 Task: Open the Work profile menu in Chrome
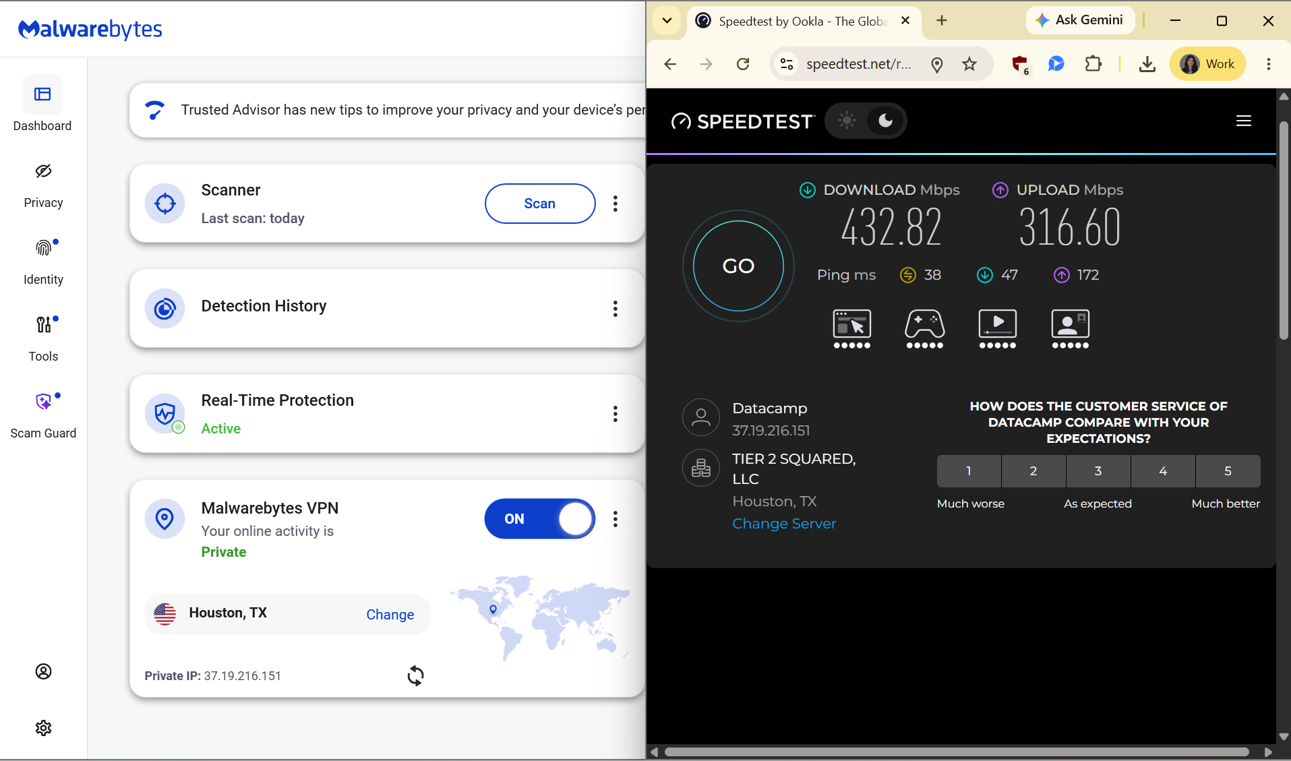1207,64
